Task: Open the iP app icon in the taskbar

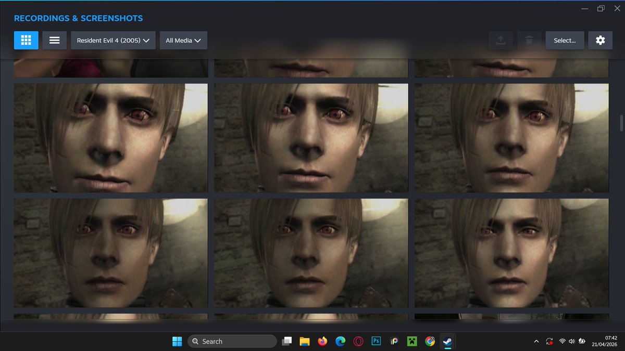Action: tap(394, 341)
